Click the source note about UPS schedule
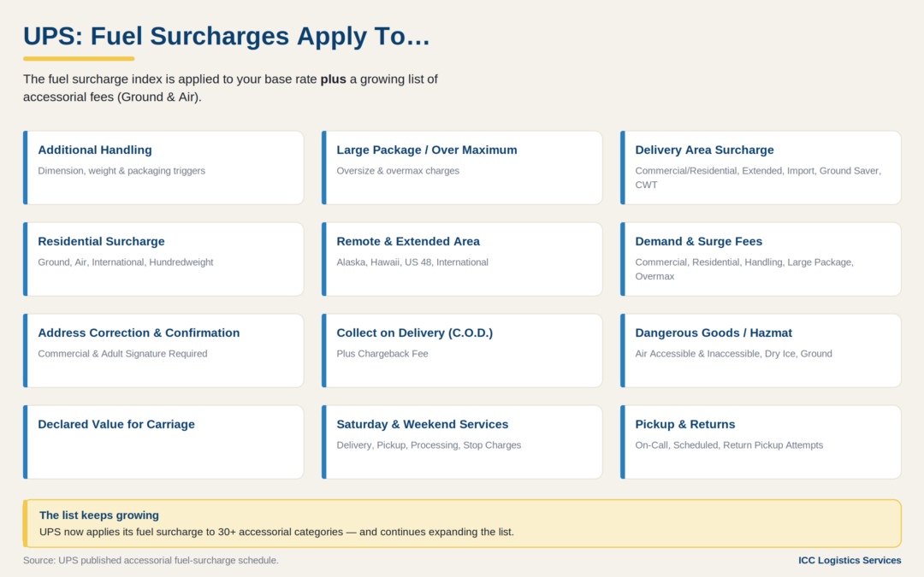Screen dimensions: 924x577 click(x=151, y=560)
